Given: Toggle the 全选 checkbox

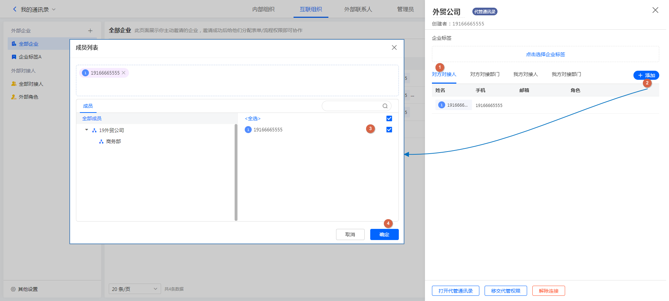Looking at the screenshot, I should [x=389, y=118].
